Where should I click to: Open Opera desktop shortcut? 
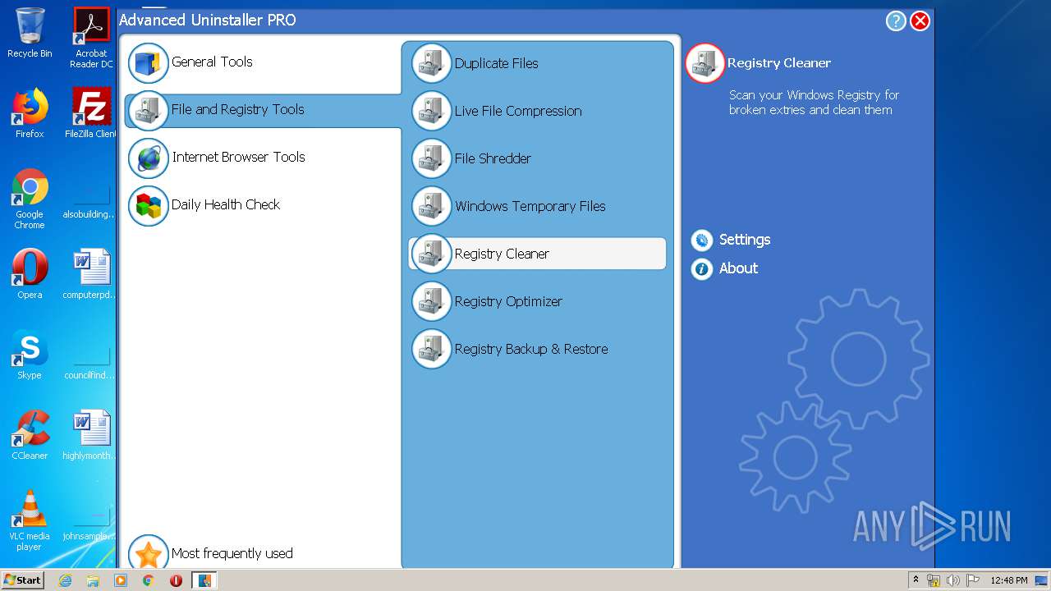point(30,274)
